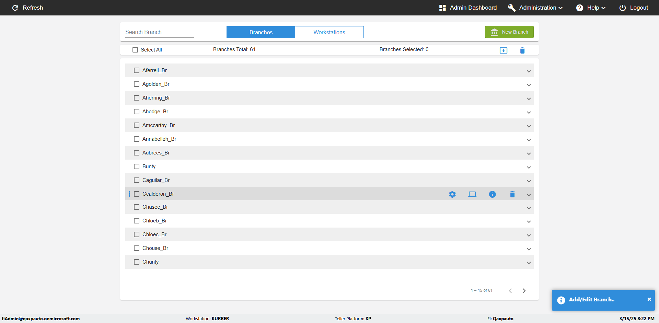Switch to the Branches tab
The width and height of the screenshot is (659, 323).
(x=261, y=32)
